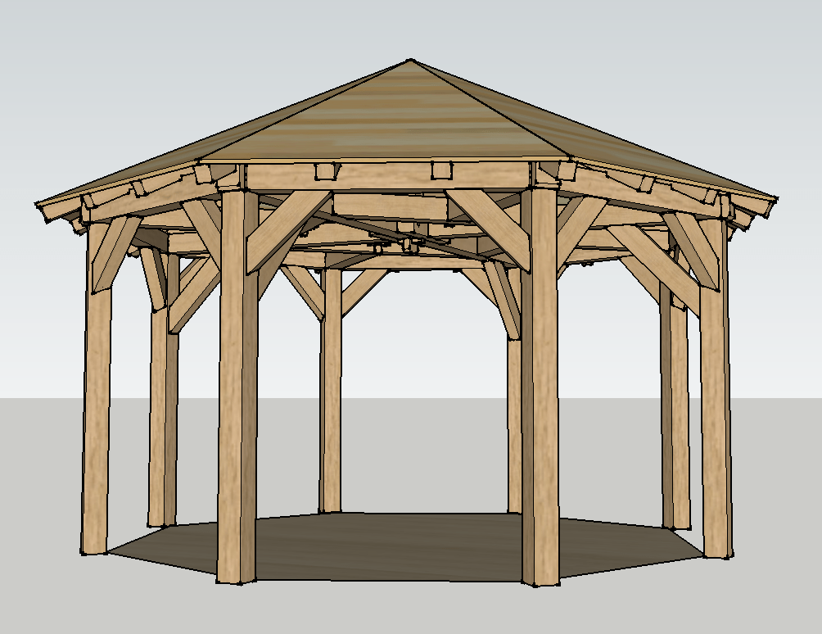Image resolution: width=822 pixels, height=634 pixels.
Task: Select the far-left outer post
Action: point(97,388)
